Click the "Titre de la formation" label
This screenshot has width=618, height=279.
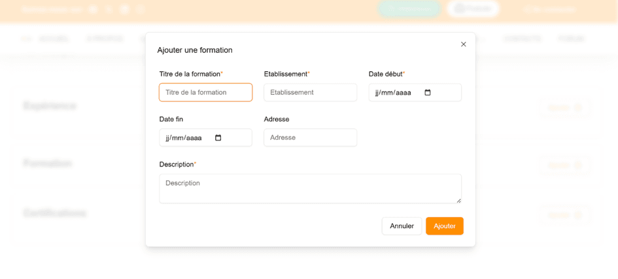point(190,74)
